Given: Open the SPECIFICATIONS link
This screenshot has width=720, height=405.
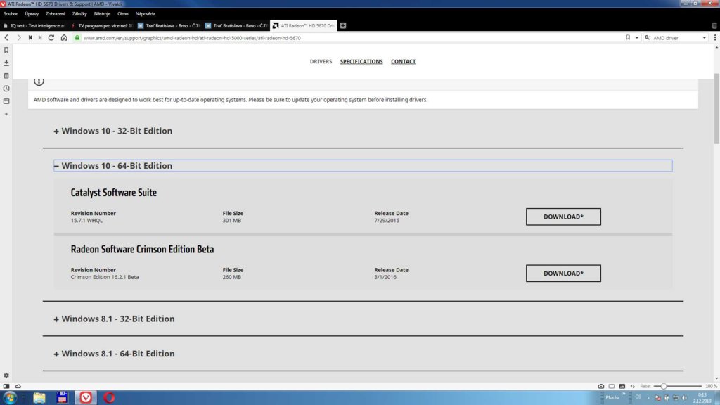Looking at the screenshot, I should (x=361, y=62).
